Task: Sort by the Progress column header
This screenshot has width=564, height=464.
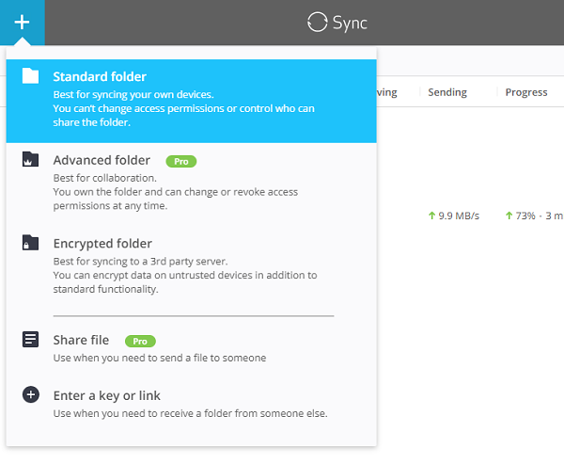Action: tap(525, 92)
